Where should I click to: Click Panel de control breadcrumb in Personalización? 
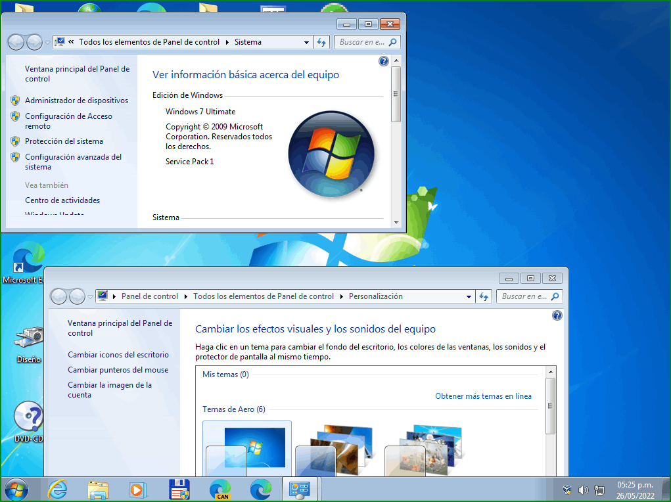[x=149, y=296]
